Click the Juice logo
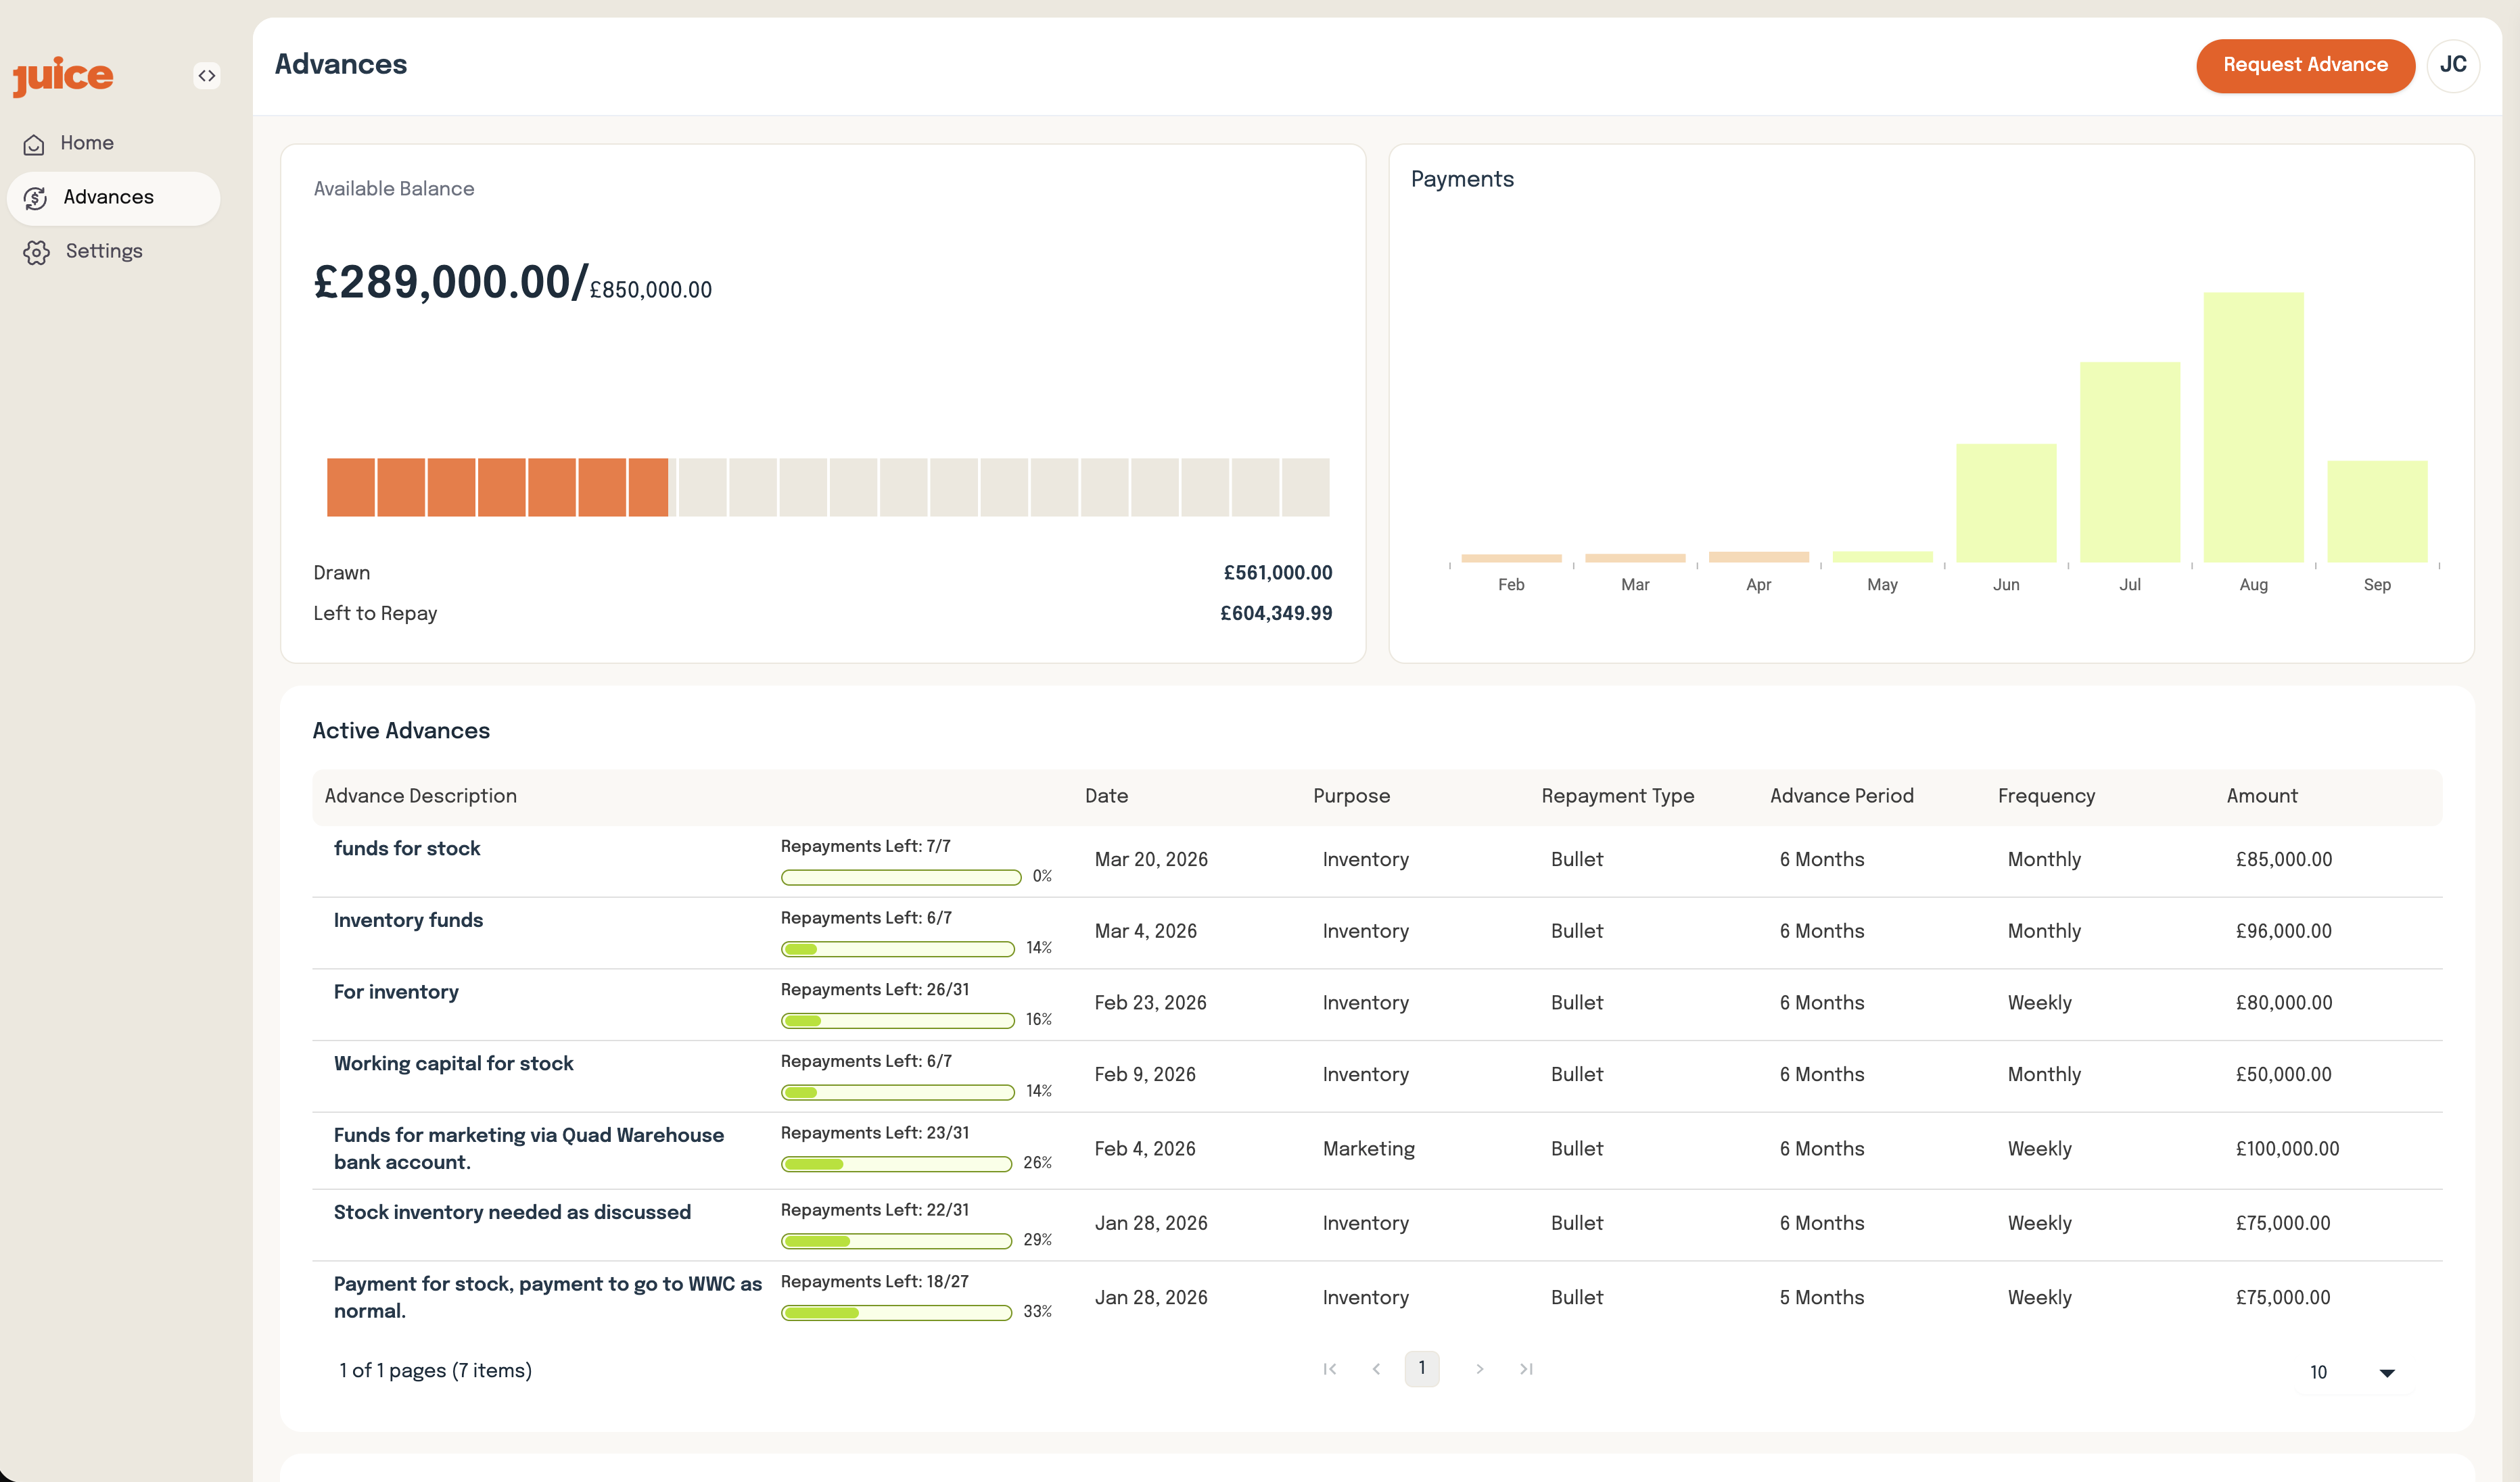Image resolution: width=2520 pixels, height=1482 pixels. [62, 75]
